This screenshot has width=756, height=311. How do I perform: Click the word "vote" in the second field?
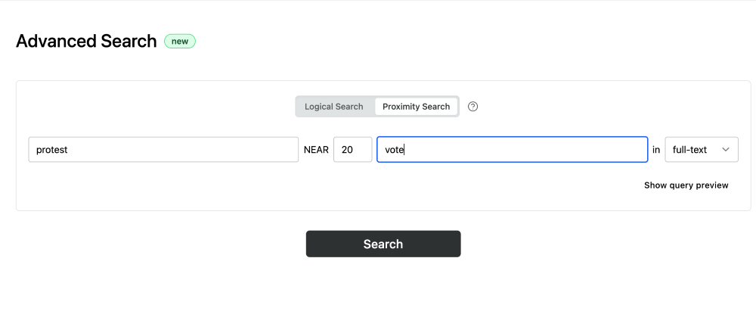(395, 150)
